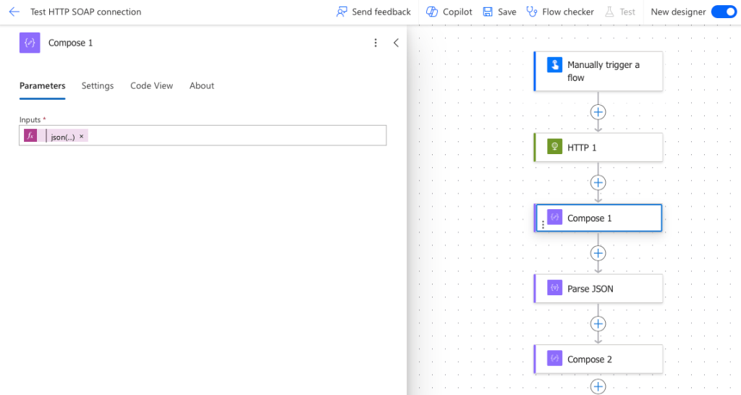Save the flow using Save button
The height and width of the screenshot is (395, 741).
click(x=499, y=12)
